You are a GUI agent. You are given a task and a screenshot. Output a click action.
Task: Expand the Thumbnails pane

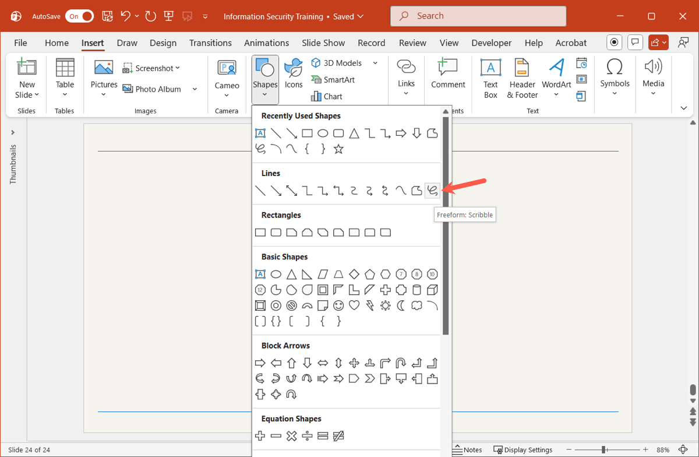[13, 133]
